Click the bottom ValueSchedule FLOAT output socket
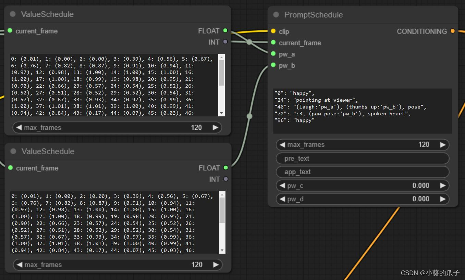The height and width of the screenshot is (280, 465). click(x=226, y=168)
